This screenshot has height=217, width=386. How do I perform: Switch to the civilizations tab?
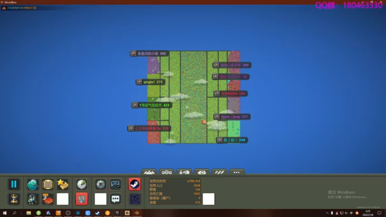click(x=166, y=172)
